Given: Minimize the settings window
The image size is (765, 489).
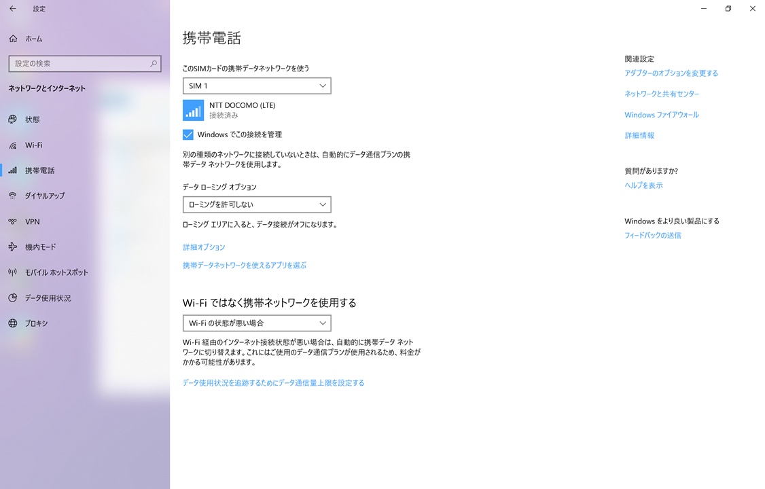Looking at the screenshot, I should click(704, 9).
